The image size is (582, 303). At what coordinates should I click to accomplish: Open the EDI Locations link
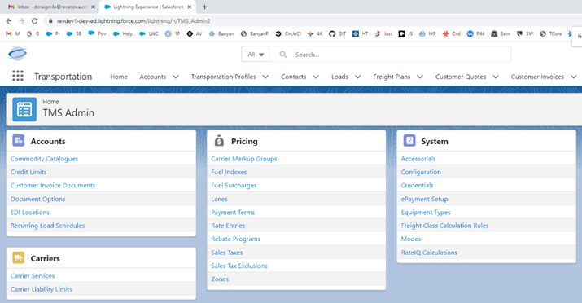pos(29,212)
